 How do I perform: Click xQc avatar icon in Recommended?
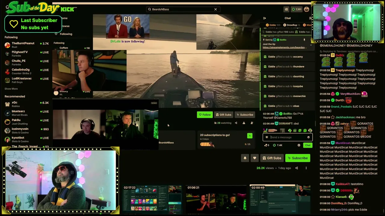[x=7, y=104]
